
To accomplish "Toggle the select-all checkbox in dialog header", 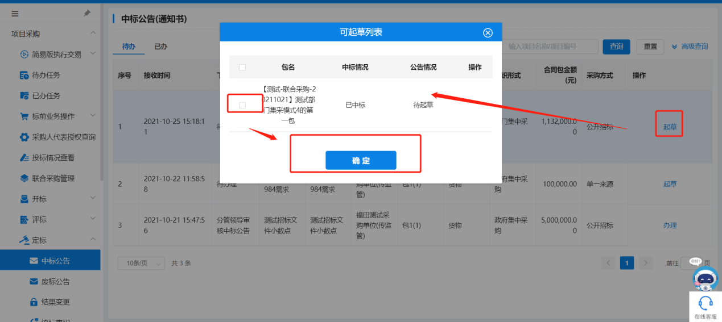I will pyautogui.click(x=242, y=68).
